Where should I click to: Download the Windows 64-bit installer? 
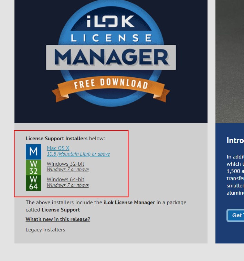click(65, 179)
